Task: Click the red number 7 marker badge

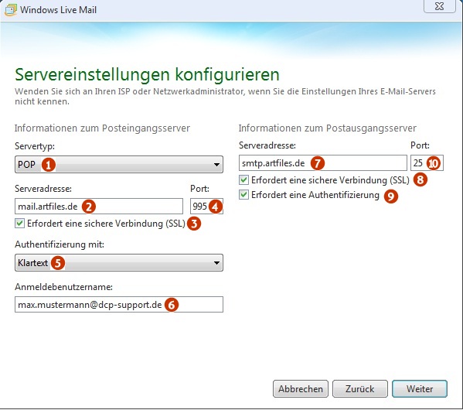Action: (x=318, y=163)
